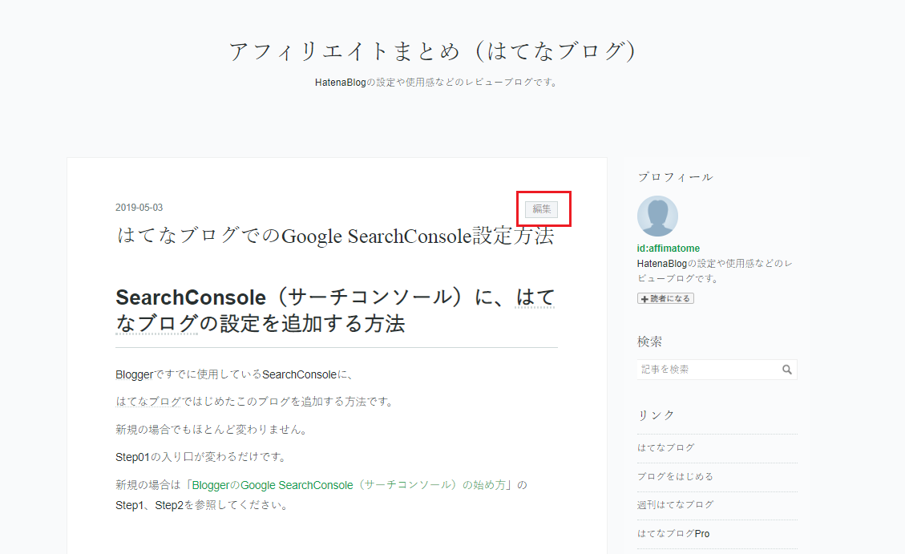The width and height of the screenshot is (905, 554).
Task: Click the text Step1、Step2を参照してください。
Action: click(x=202, y=505)
